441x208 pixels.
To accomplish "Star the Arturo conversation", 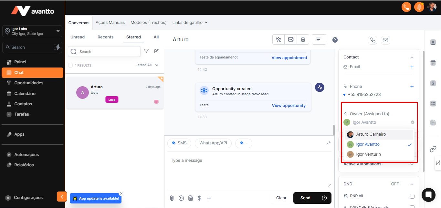I will point(278,39).
